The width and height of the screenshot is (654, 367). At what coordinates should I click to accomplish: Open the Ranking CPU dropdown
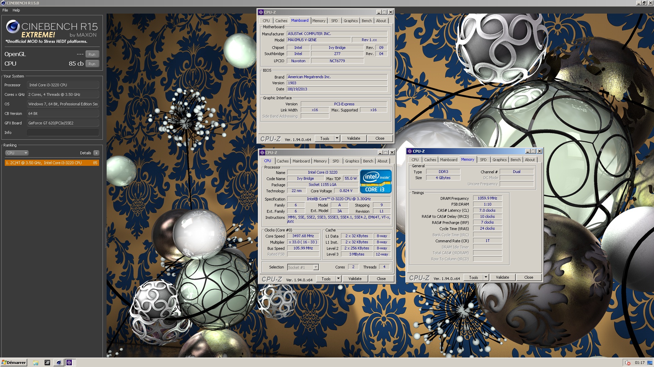pyautogui.click(x=17, y=153)
